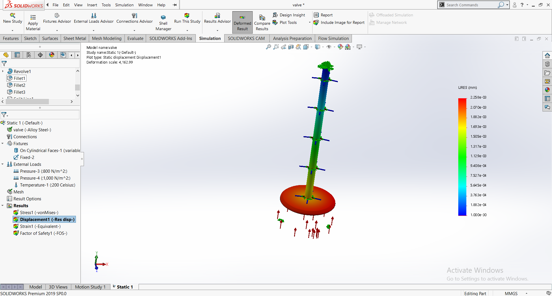
Task: Select Factor of Safety1 result
Action: coord(40,233)
